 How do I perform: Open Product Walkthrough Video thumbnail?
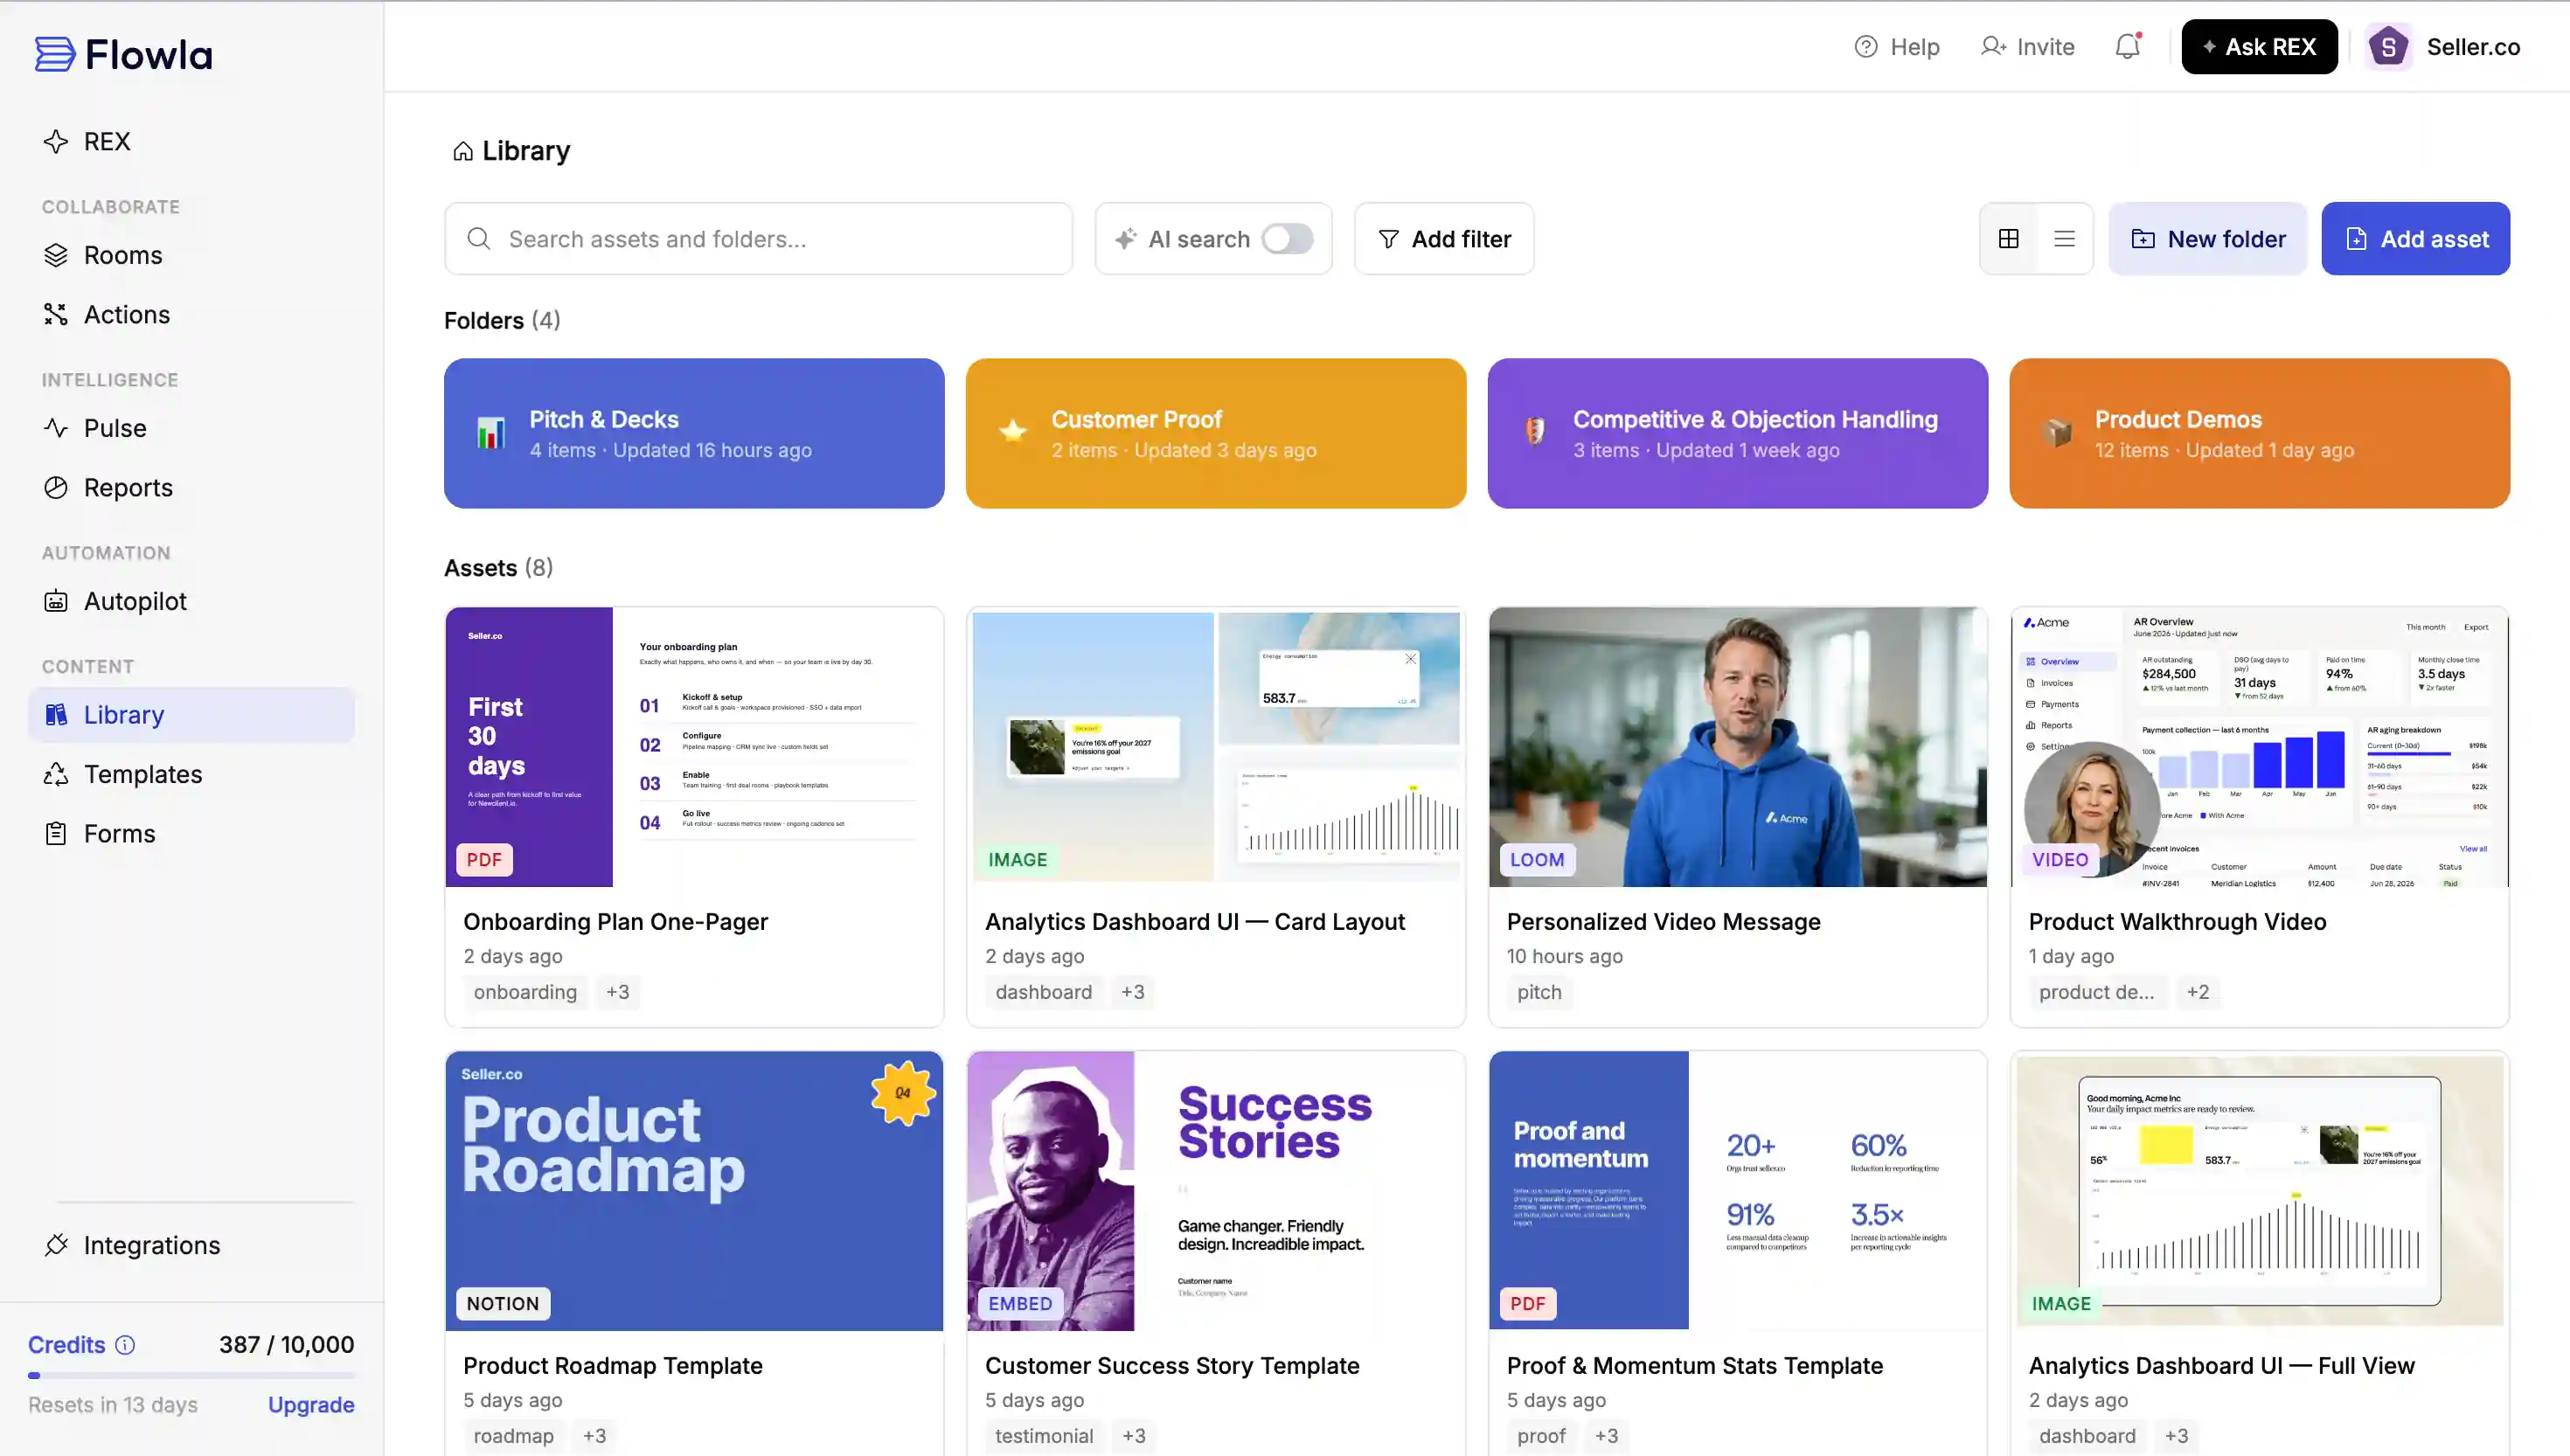(2259, 747)
